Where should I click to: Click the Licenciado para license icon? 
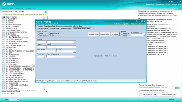tap(139, 12)
